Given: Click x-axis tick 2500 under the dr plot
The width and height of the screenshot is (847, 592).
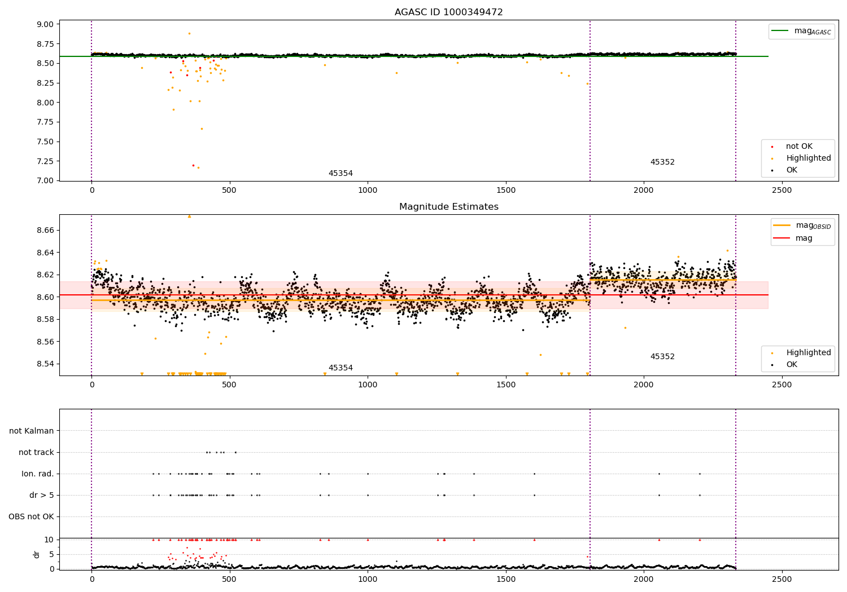Looking at the screenshot, I should [781, 580].
